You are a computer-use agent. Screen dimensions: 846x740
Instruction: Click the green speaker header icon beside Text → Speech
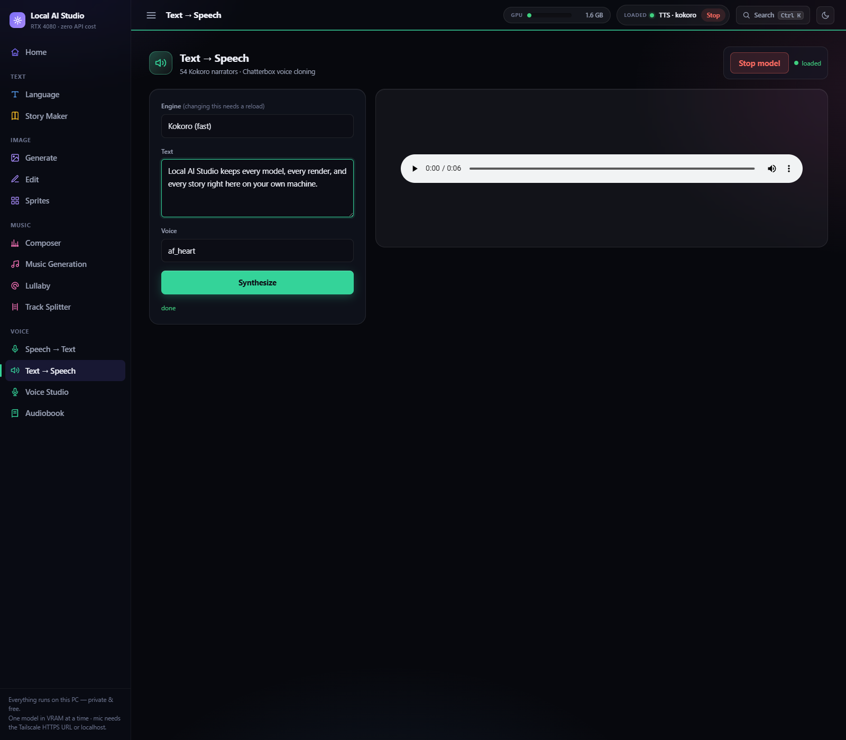click(161, 63)
